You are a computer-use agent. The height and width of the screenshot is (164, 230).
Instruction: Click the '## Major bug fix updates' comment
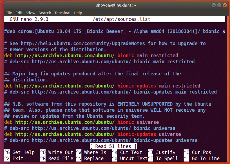pyautogui.click(x=92, y=74)
